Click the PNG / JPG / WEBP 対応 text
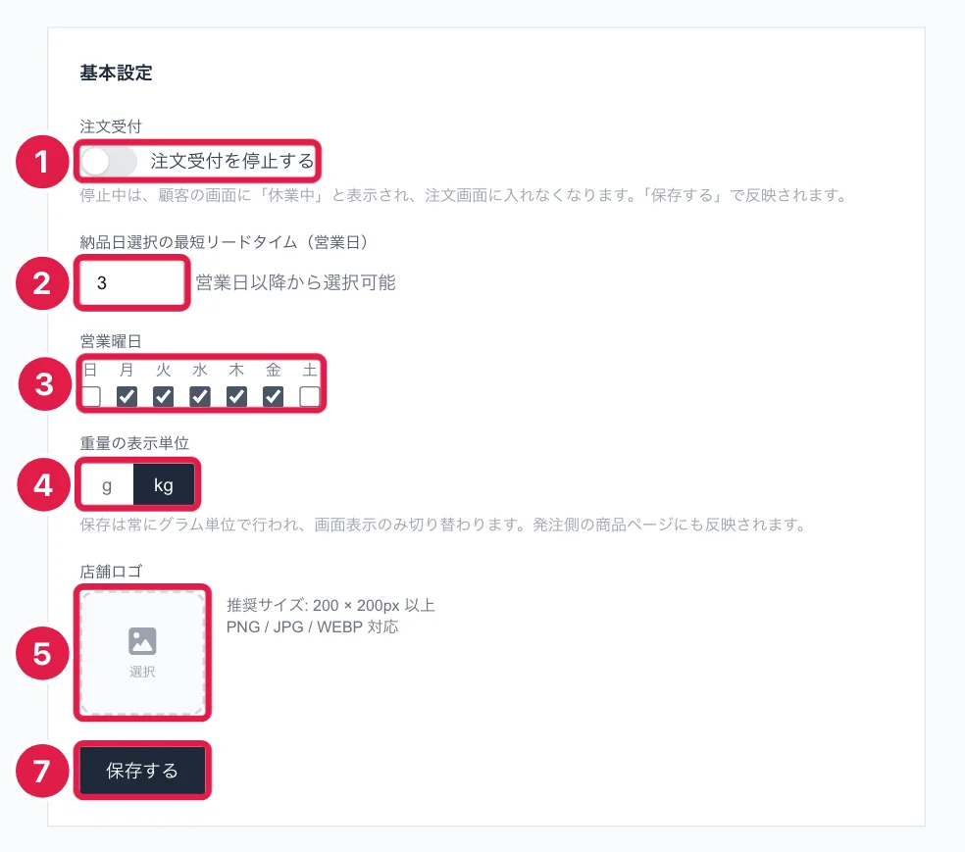The width and height of the screenshot is (965, 852). 312,626
